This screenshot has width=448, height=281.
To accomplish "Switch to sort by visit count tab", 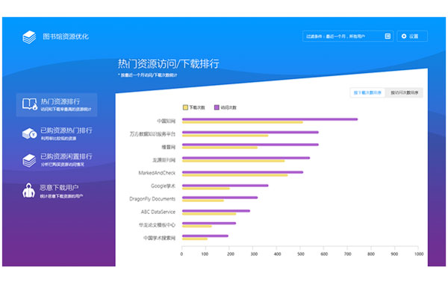I will 404,92.
